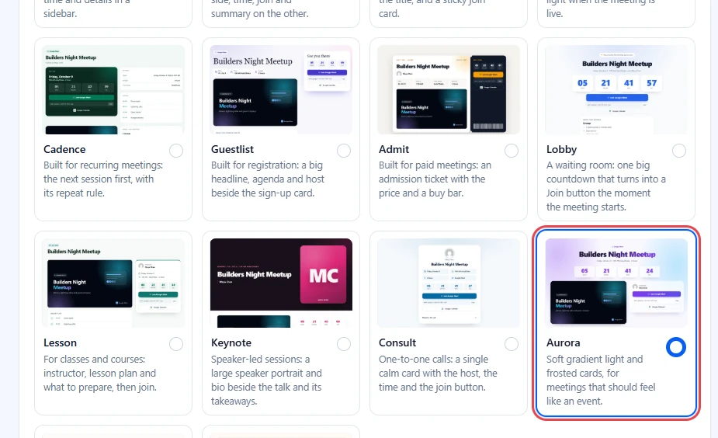718x438 pixels.
Task: Select the Admit layout radio button
Action: pyautogui.click(x=512, y=151)
